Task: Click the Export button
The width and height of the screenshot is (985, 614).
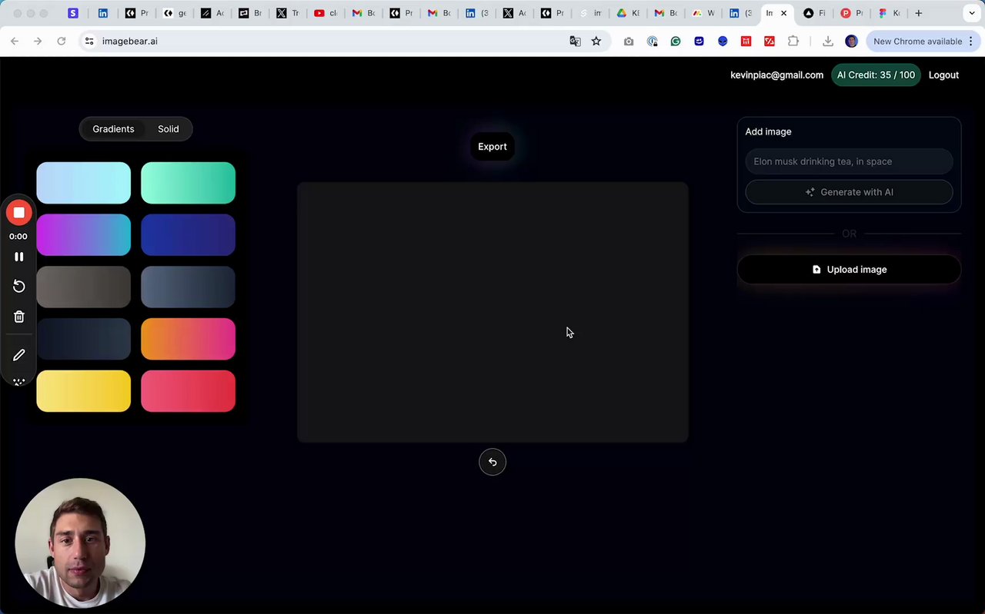Action: 492,147
